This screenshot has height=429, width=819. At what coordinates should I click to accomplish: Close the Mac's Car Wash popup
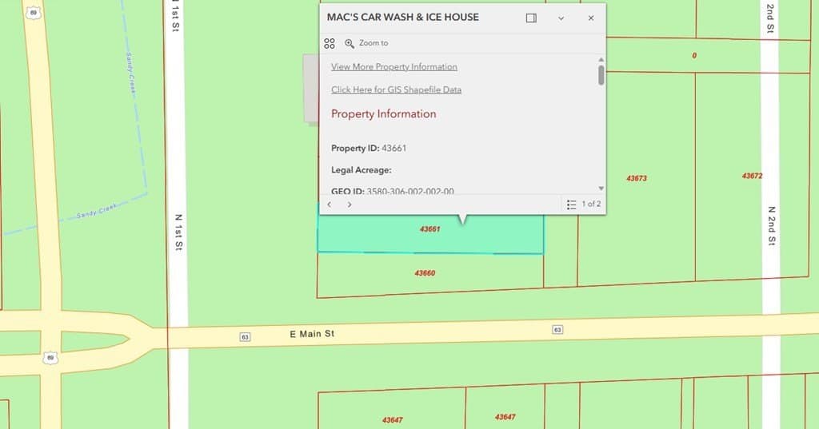point(591,18)
